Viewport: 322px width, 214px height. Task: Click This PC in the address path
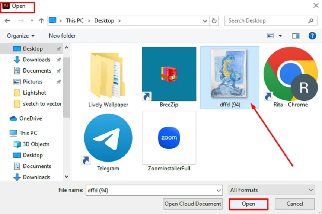[x=75, y=21]
